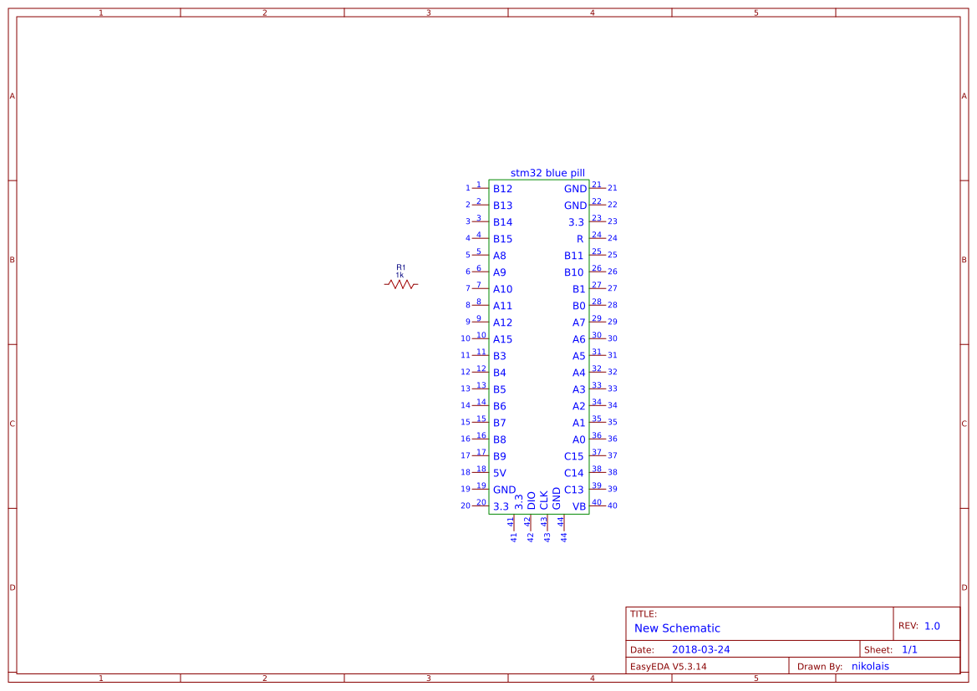This screenshot has height=691, width=977.
Task: Click the stm32 blue pill component title
Action: point(547,173)
